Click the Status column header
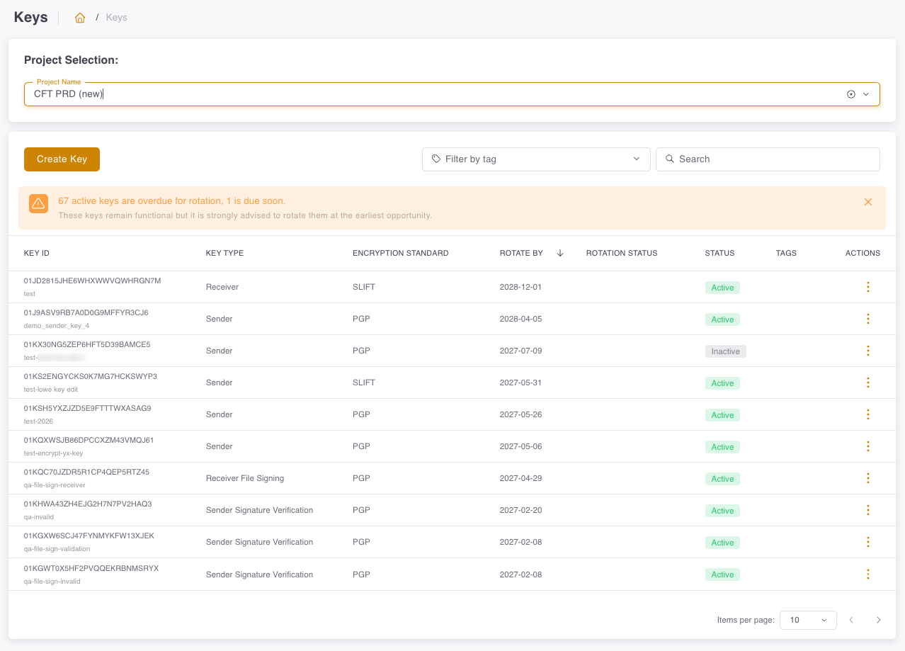Screen dimensions: 905x651 (719, 253)
